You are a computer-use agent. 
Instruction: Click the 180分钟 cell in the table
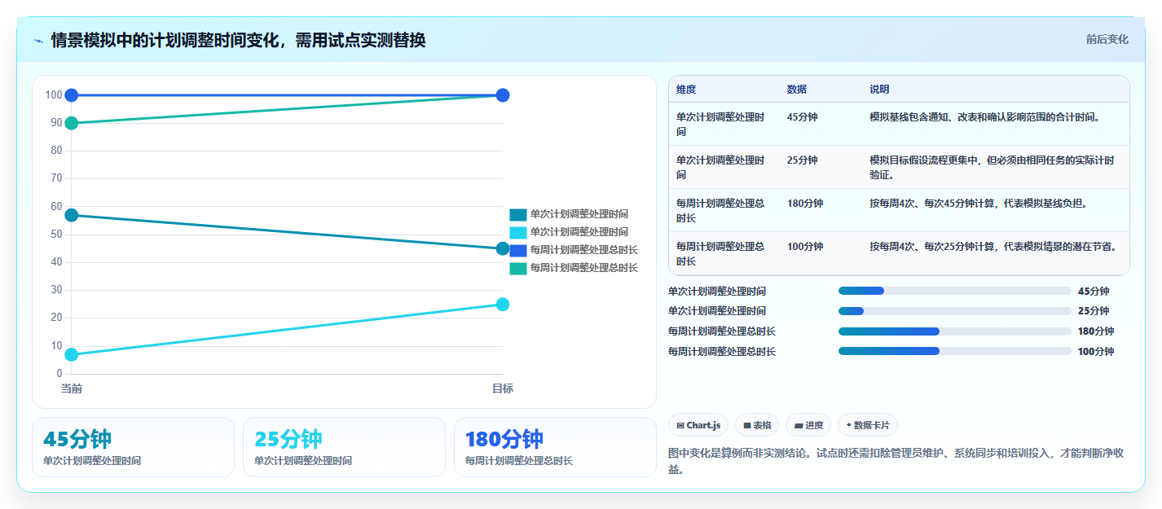(x=805, y=203)
